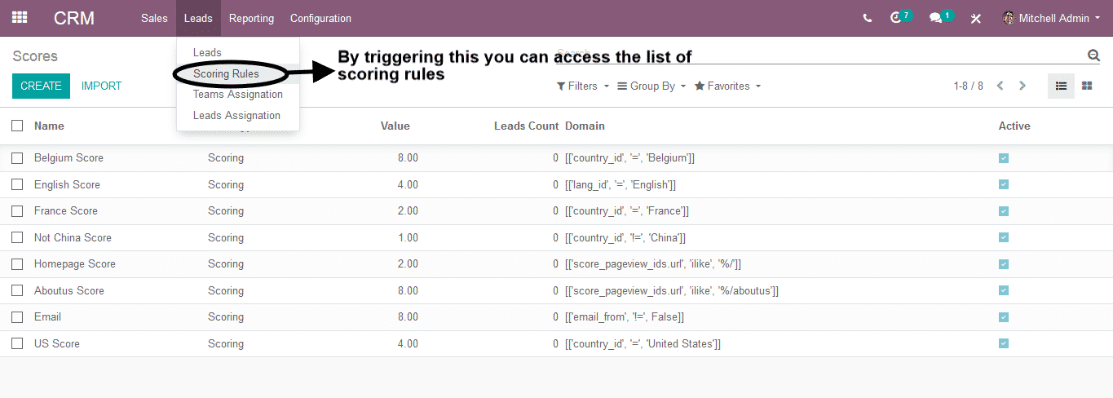Viewport: 1113px width, 398px height.
Task: Open the apps grid menu icon
Action: (x=20, y=17)
